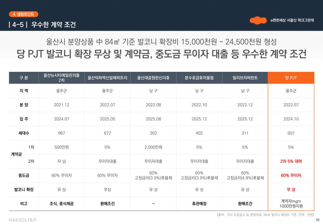
Task: Click the '구 분' table header
Action: pyautogui.click(x=24, y=78)
